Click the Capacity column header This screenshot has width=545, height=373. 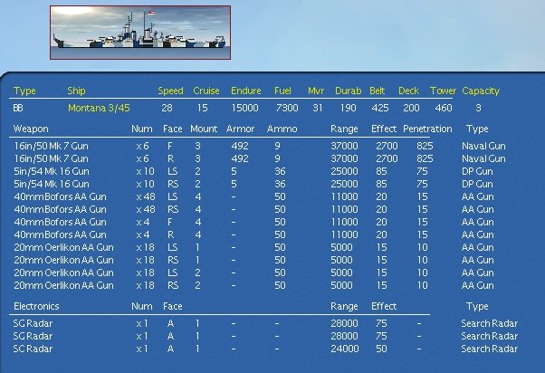[481, 91]
